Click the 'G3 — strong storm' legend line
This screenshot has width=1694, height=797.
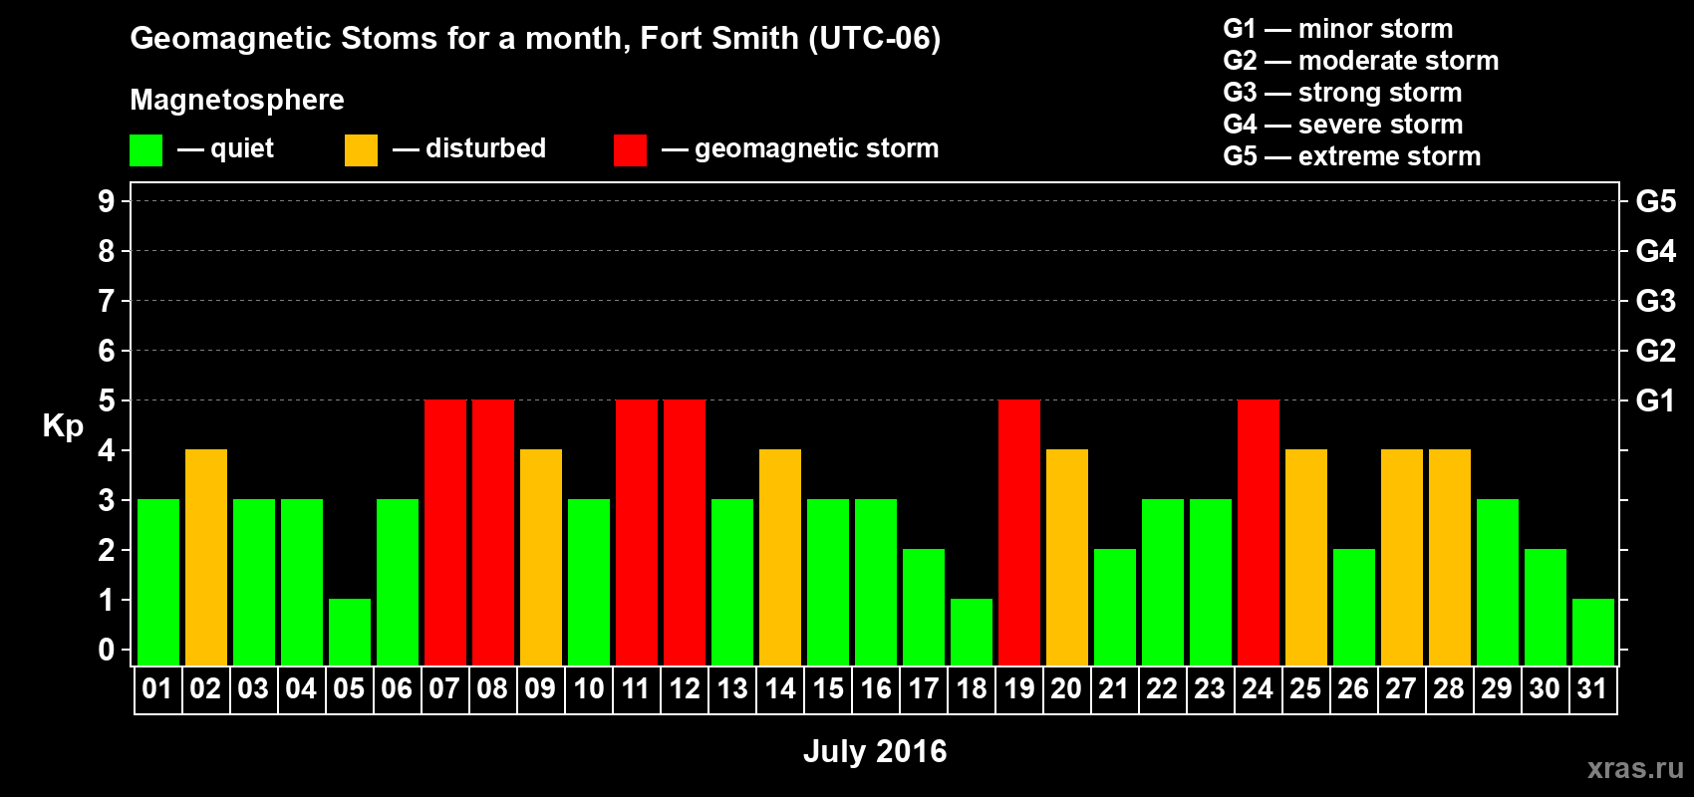[x=1342, y=93]
